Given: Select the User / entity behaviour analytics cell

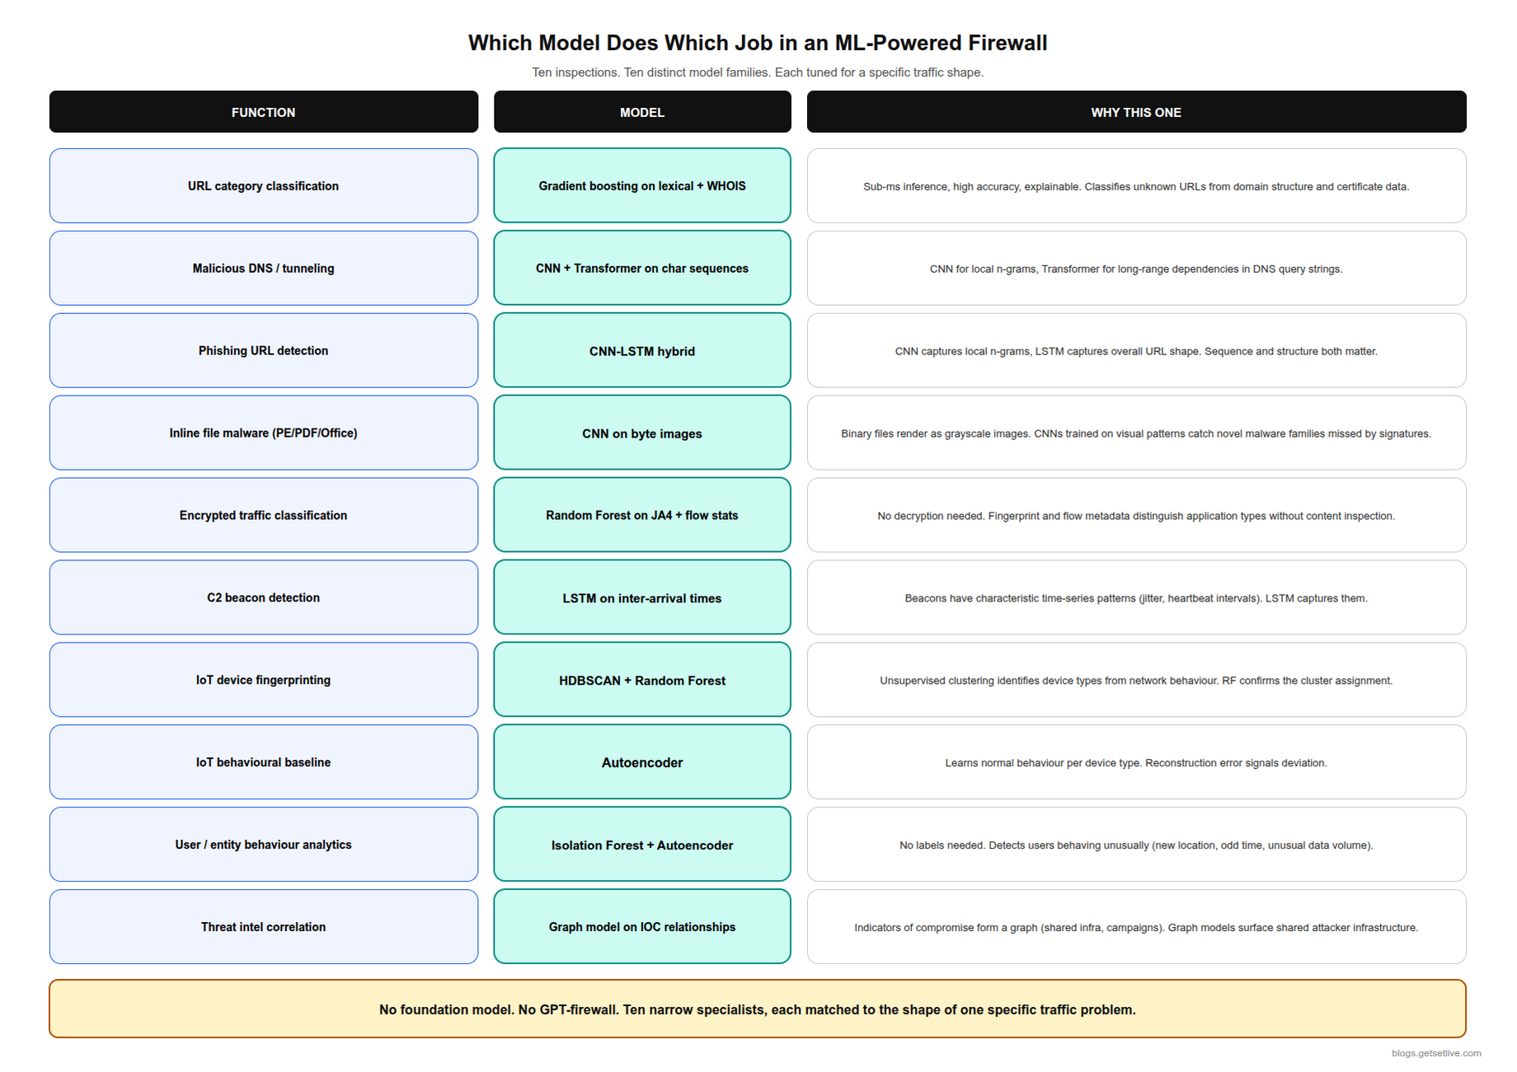Looking at the screenshot, I should tap(263, 845).
